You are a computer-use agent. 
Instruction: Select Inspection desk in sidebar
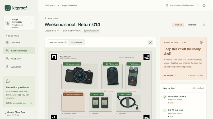pyautogui.click(x=19, y=51)
